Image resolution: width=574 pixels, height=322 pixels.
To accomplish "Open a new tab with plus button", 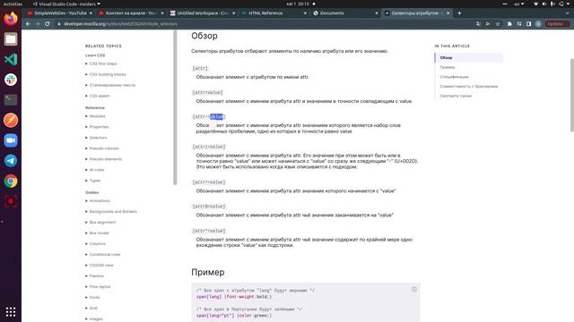I will (459, 13).
